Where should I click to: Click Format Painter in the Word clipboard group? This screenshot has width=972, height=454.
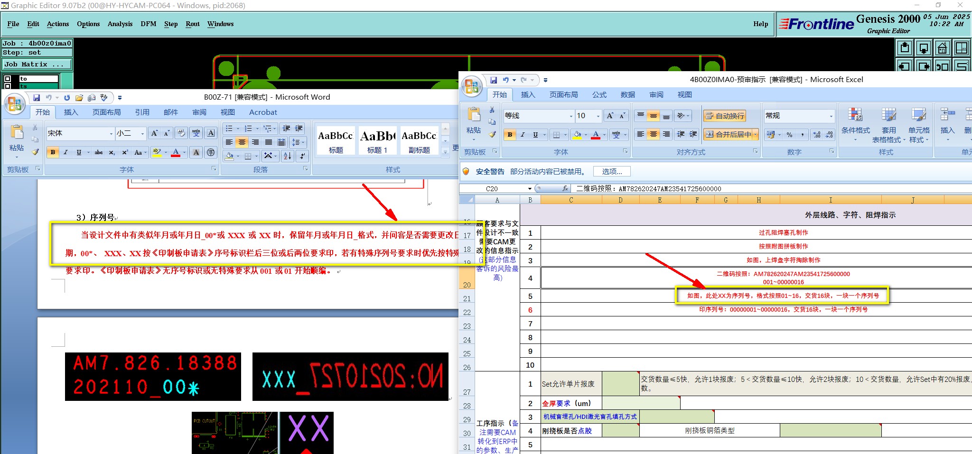pyautogui.click(x=35, y=152)
